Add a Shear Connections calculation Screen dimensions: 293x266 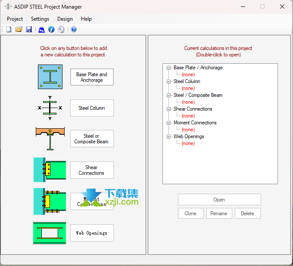pyautogui.click(x=92, y=170)
